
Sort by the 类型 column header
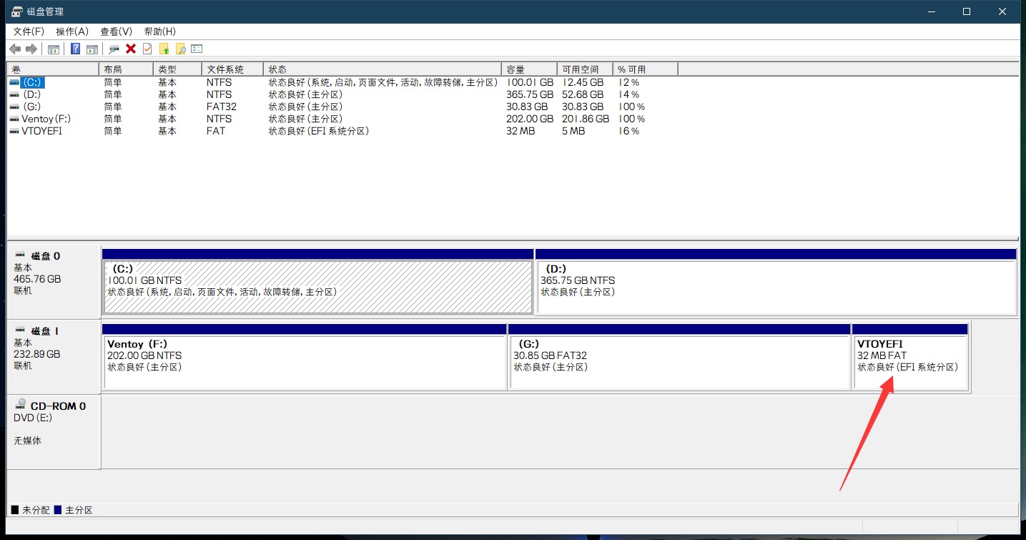177,69
